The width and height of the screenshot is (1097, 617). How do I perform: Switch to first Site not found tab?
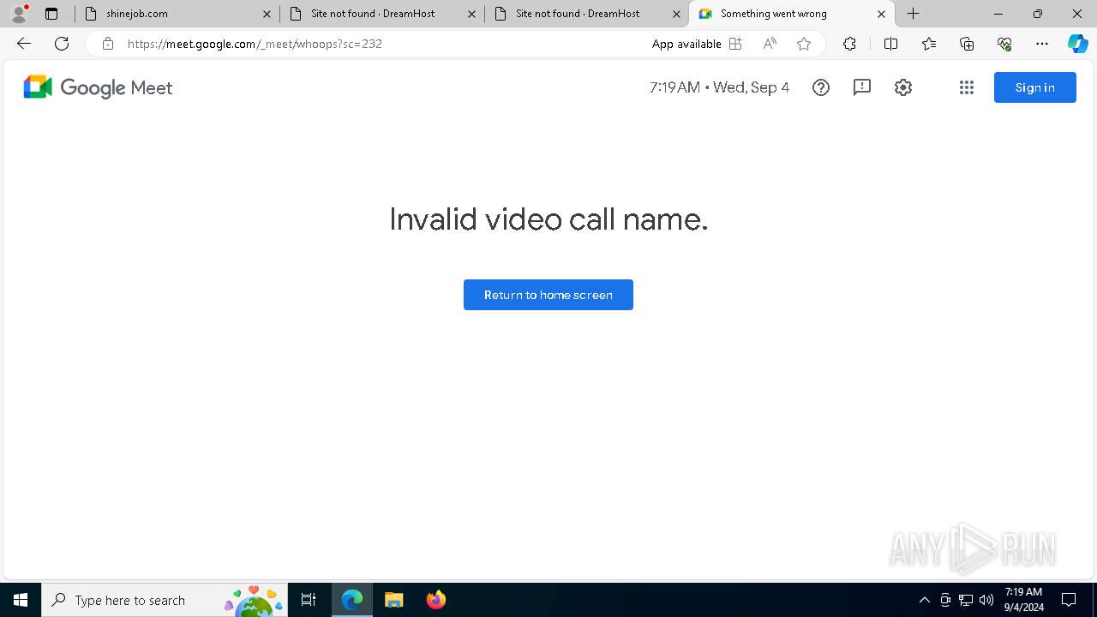tap(382, 14)
